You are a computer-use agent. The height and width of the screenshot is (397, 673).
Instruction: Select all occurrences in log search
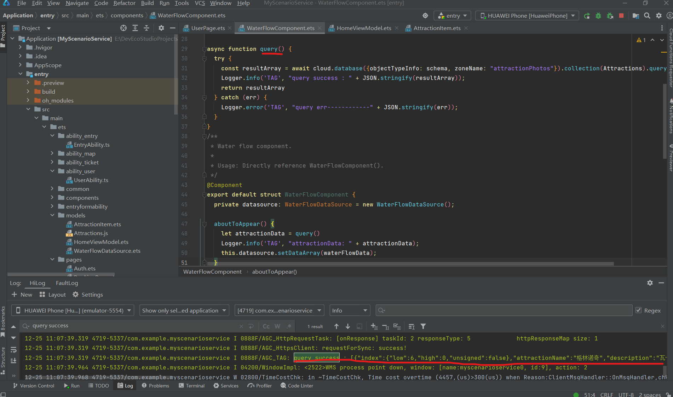[x=397, y=326]
